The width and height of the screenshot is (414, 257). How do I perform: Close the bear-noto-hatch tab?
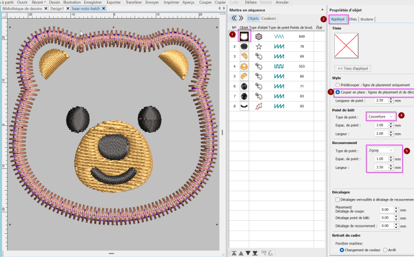pyautogui.click(x=104, y=8)
